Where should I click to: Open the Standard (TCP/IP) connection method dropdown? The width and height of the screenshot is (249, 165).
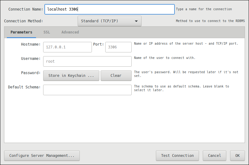(109, 21)
